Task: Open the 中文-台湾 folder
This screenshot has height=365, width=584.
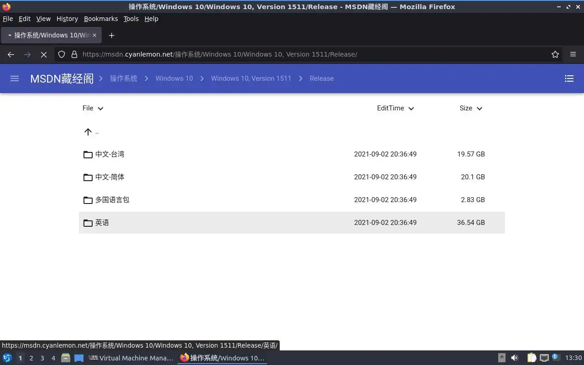Action: pyautogui.click(x=292, y=154)
